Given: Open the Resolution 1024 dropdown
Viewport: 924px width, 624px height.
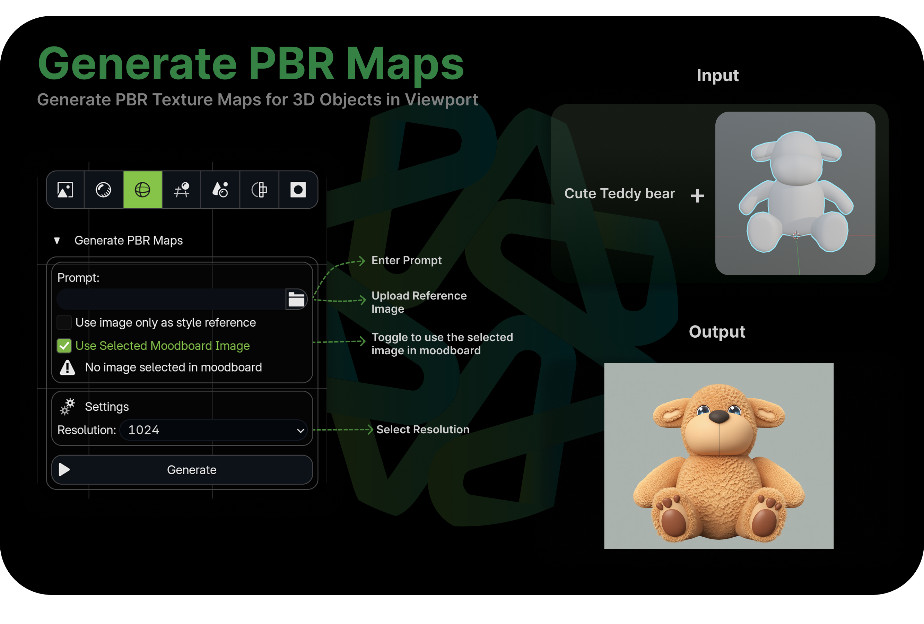Looking at the screenshot, I should (213, 430).
